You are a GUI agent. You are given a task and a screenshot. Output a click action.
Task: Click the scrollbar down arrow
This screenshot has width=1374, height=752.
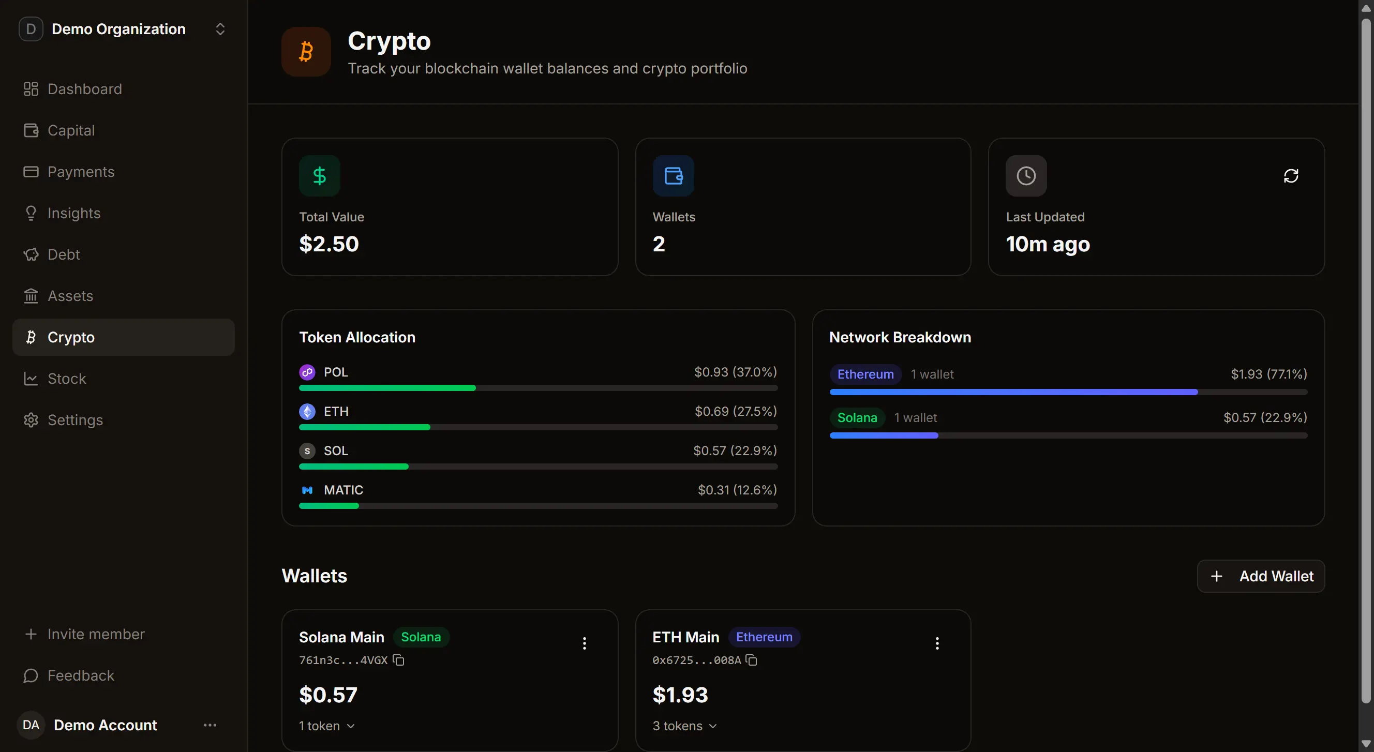click(1366, 744)
